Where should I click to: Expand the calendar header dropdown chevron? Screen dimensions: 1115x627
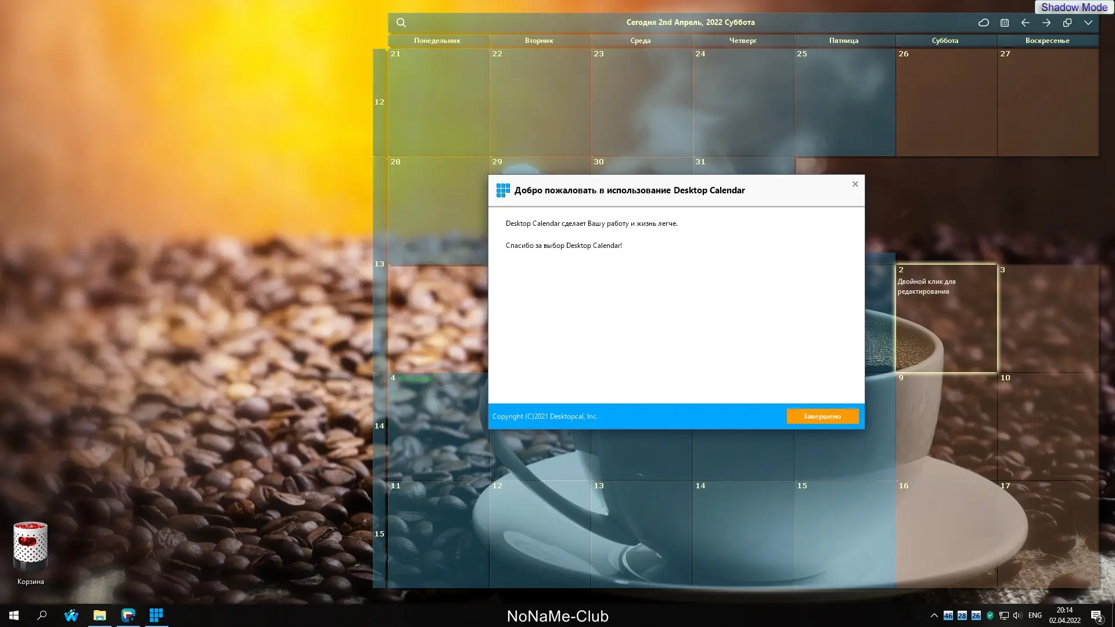tap(1088, 23)
